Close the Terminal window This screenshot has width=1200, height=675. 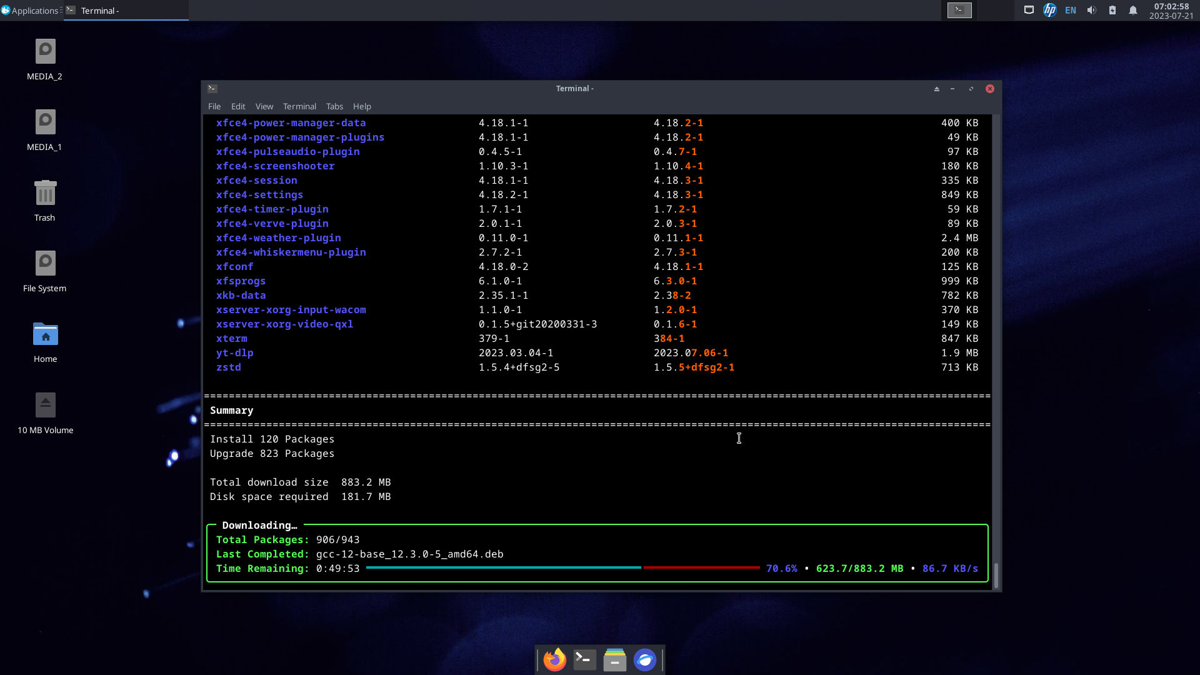(990, 89)
